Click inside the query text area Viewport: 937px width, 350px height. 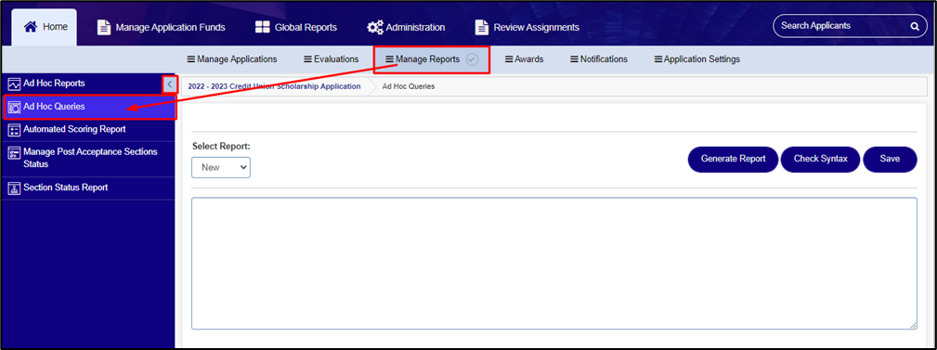tap(554, 264)
